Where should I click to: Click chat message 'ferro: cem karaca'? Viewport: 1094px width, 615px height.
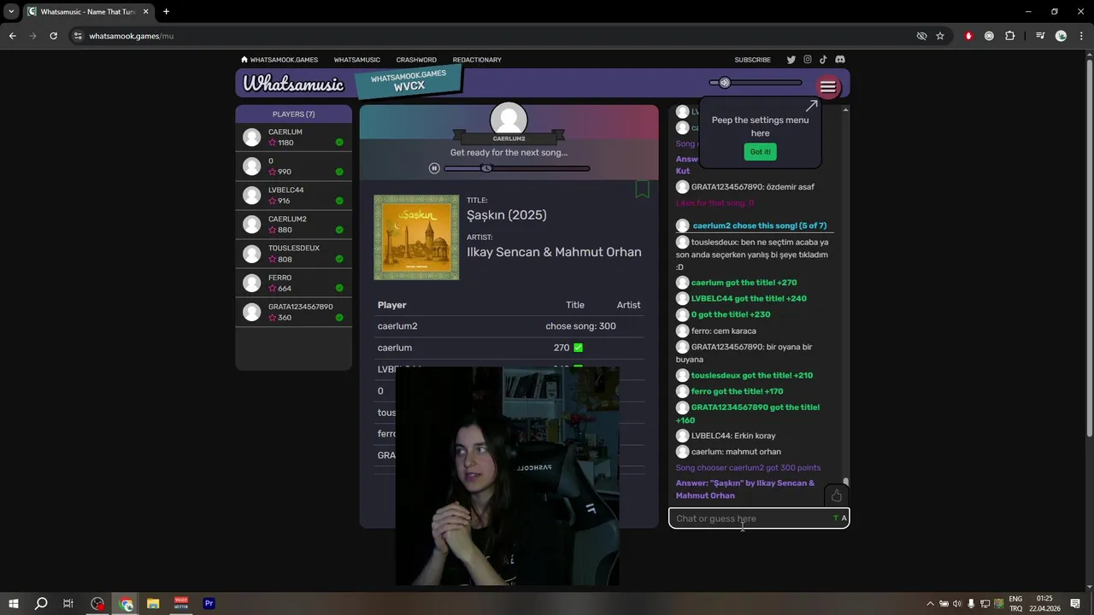click(x=724, y=331)
